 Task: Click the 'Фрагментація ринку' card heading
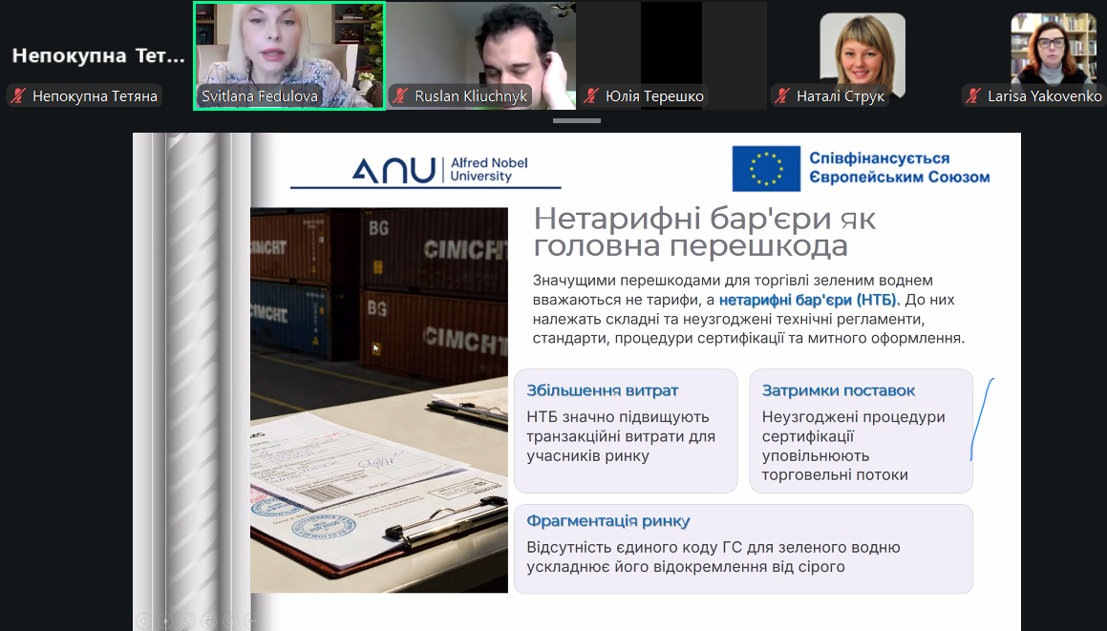coord(607,521)
